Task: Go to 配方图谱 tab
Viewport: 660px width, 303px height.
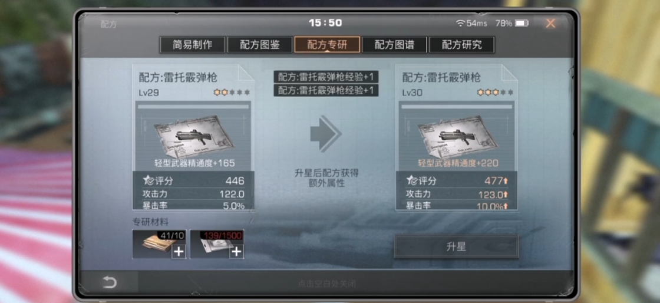Action: [x=394, y=45]
